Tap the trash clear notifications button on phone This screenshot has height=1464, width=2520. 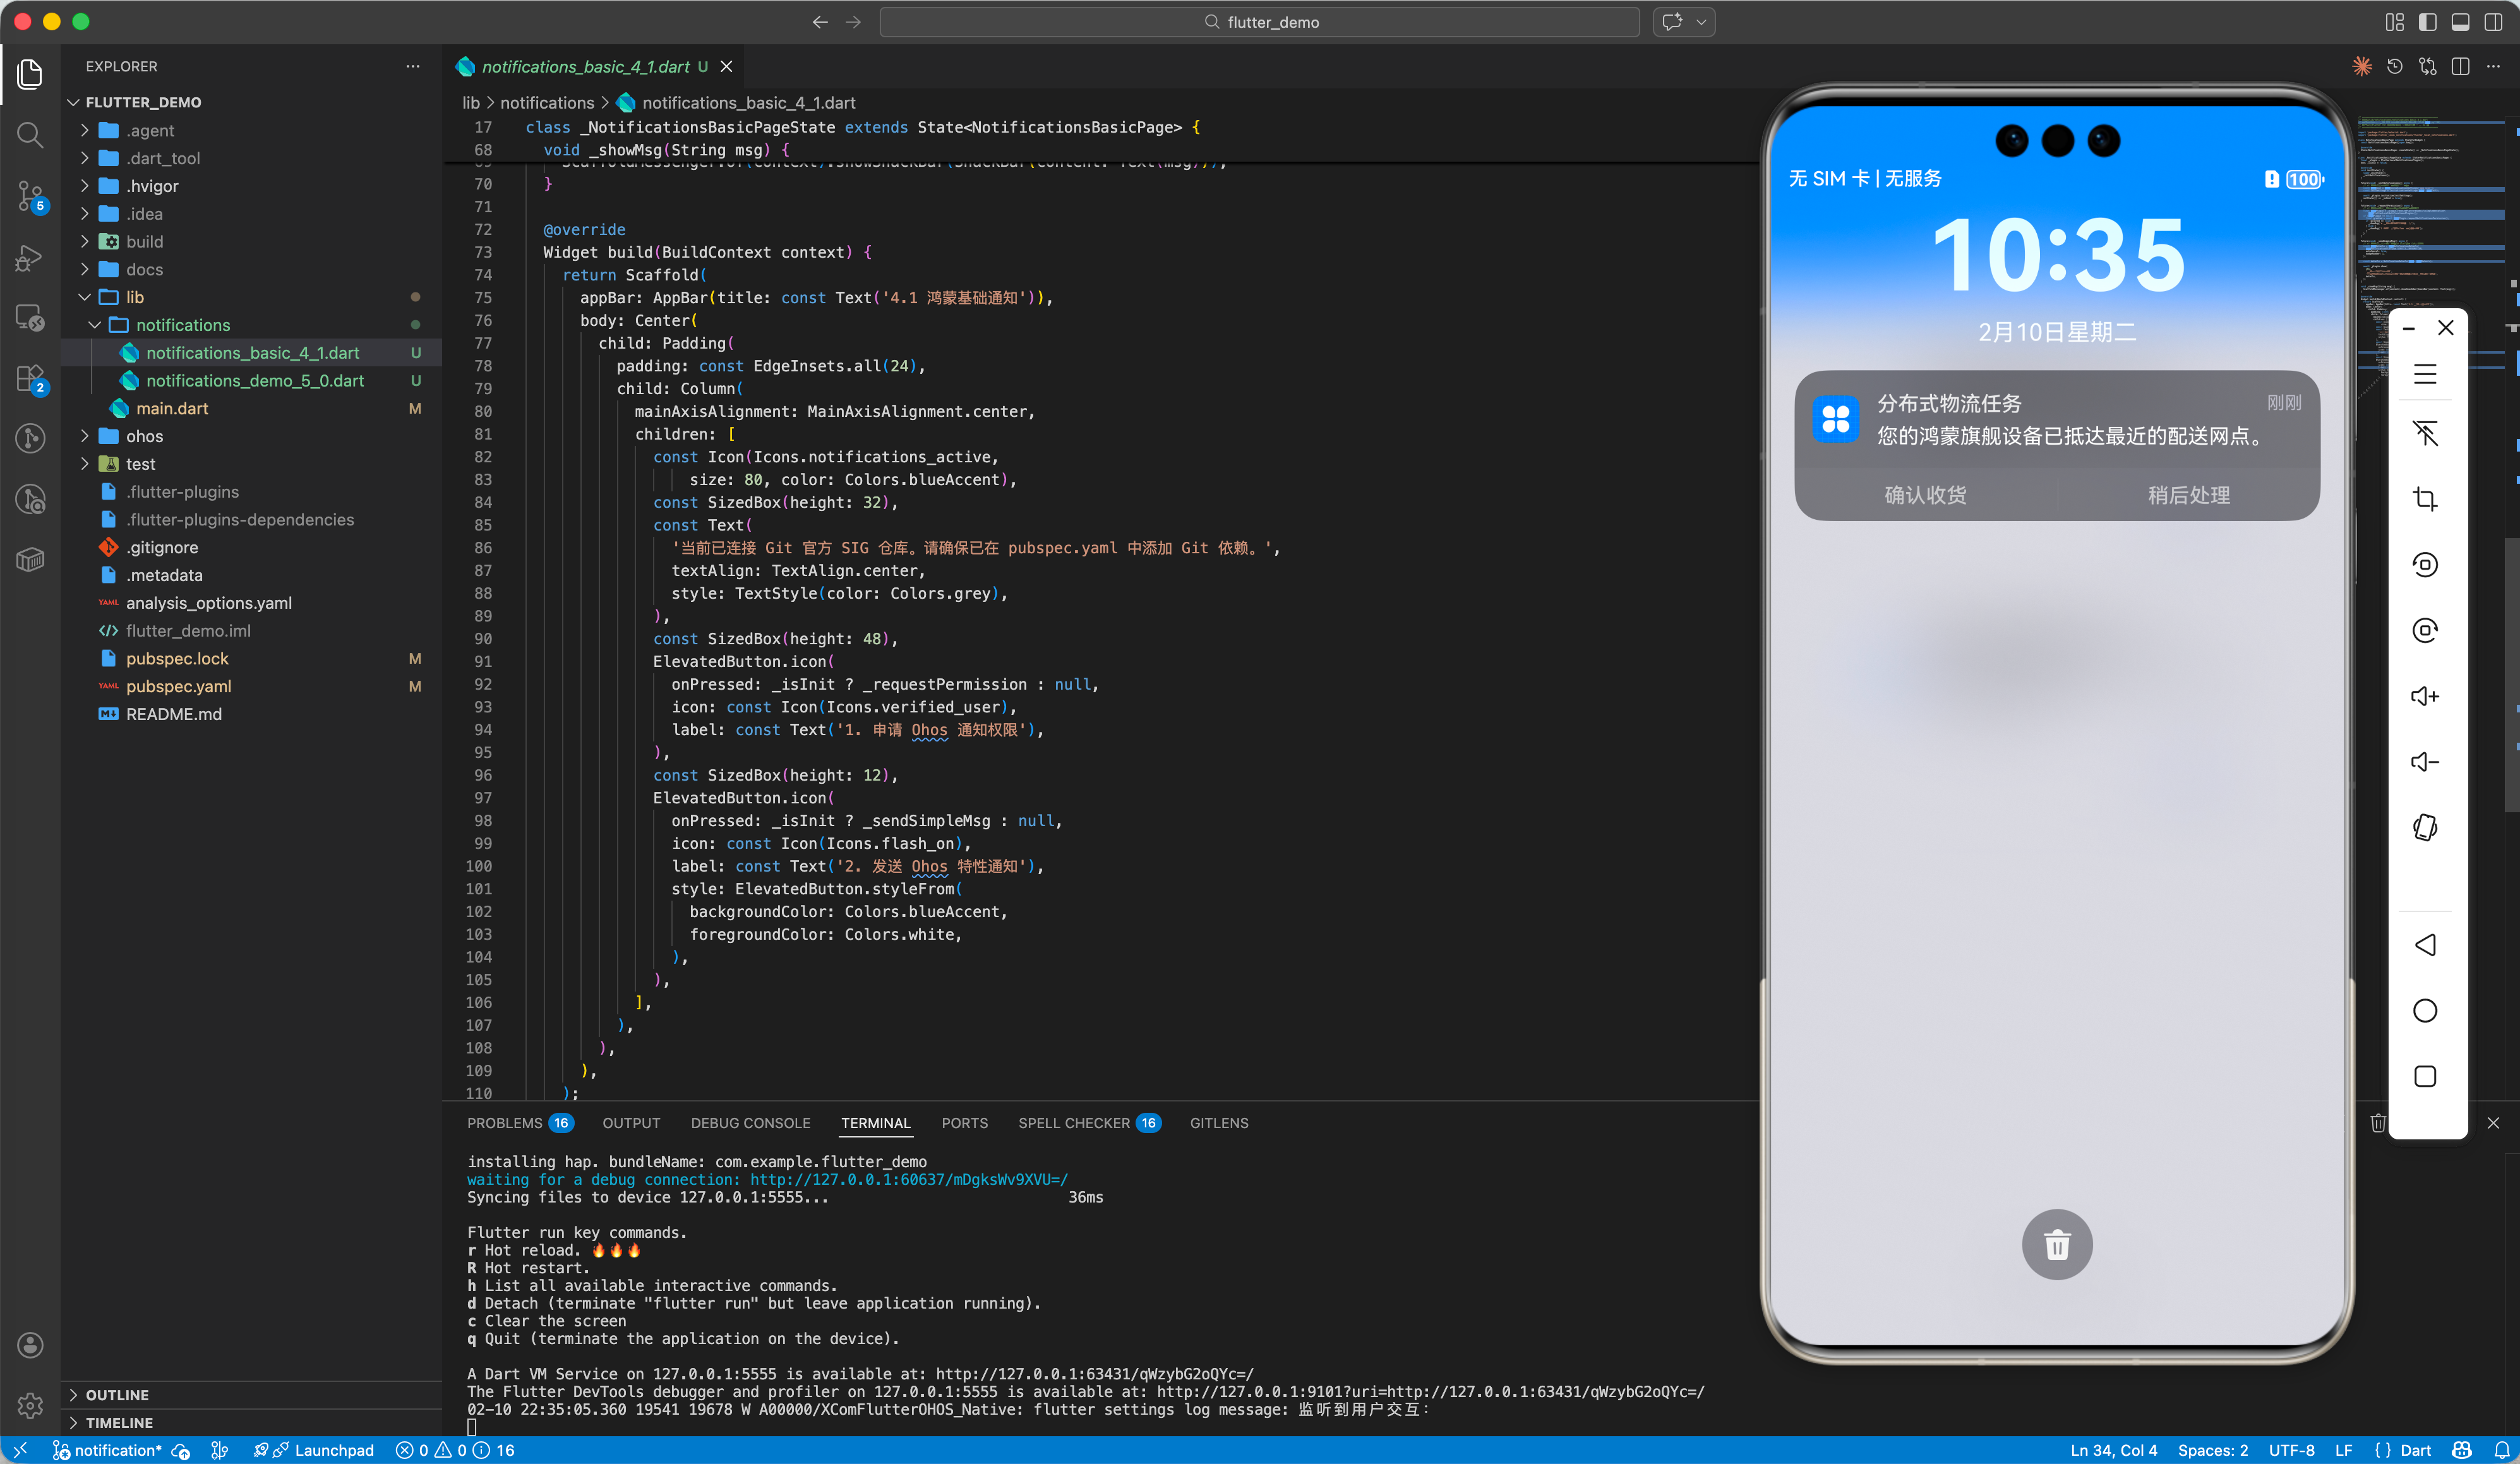2057,1245
